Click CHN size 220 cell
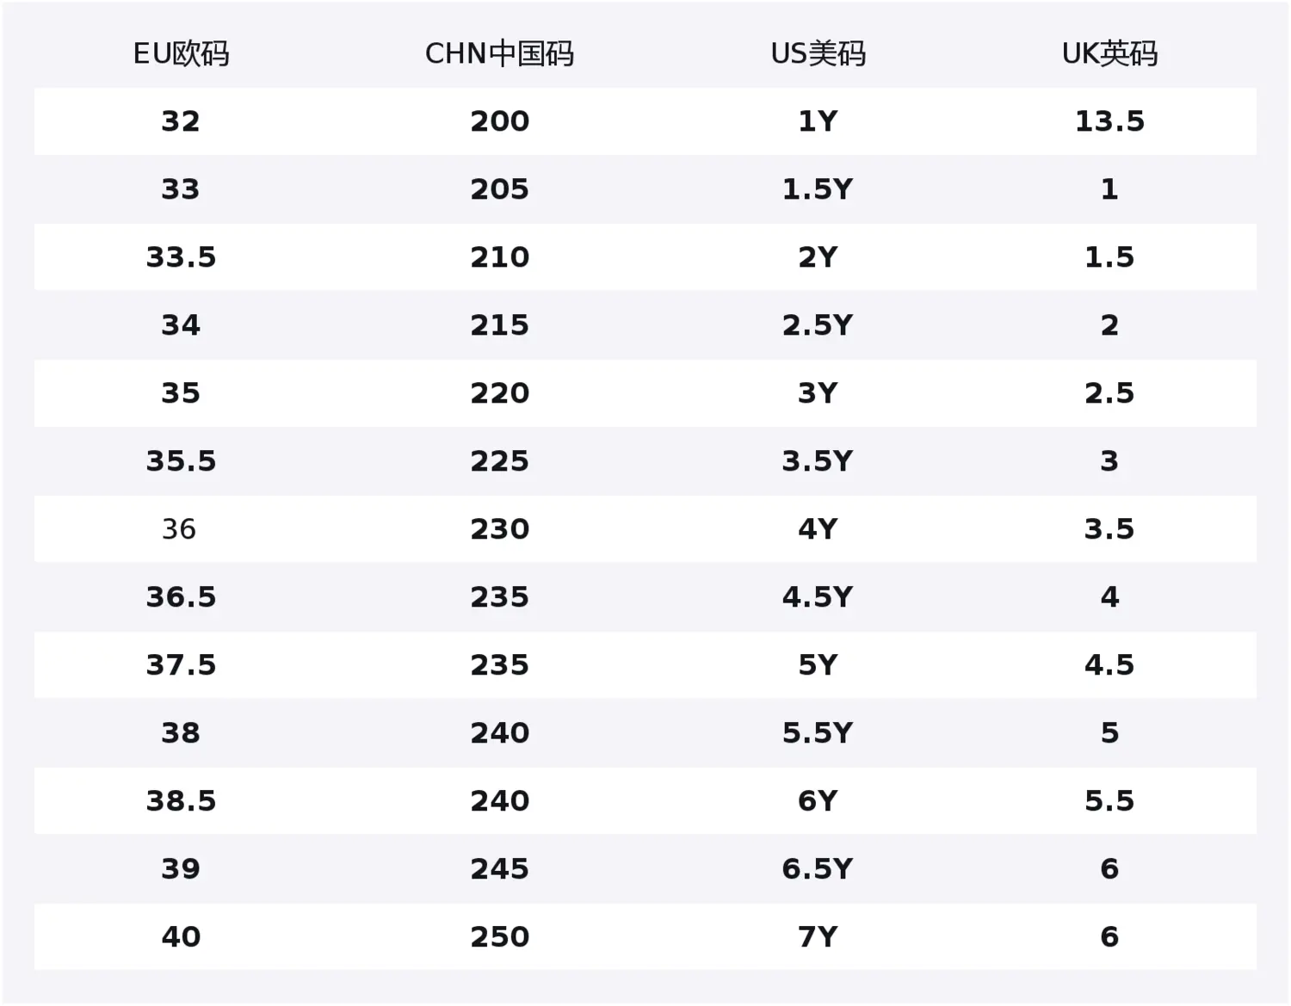This screenshot has width=1291, height=1006. point(499,393)
